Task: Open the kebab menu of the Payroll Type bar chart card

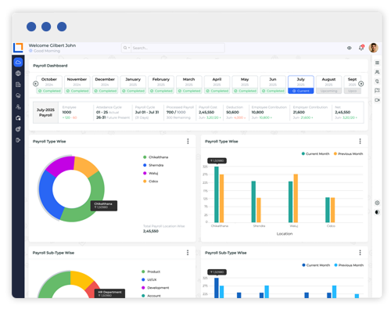Action: 360,141
